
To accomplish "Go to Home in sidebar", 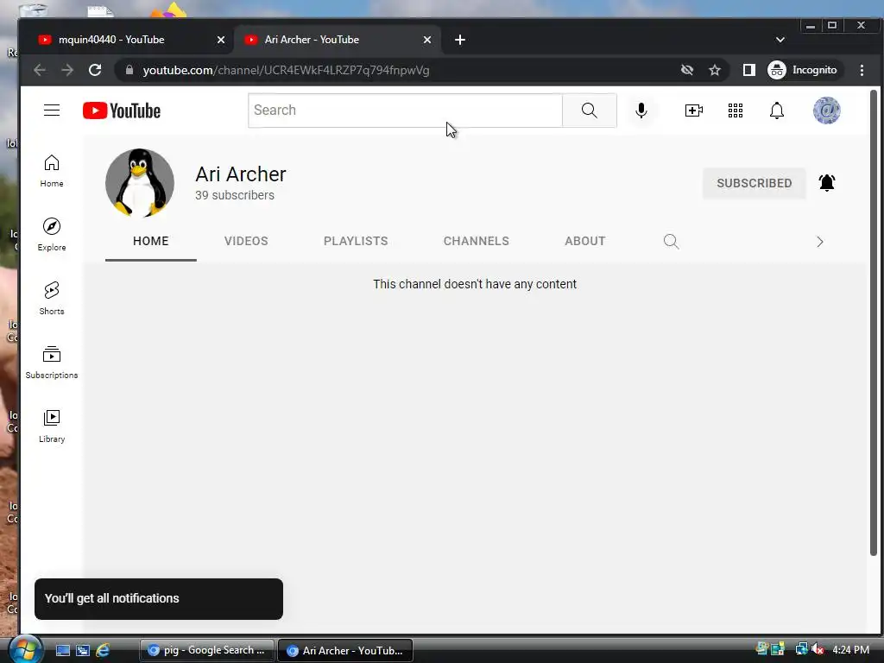I will [x=52, y=171].
